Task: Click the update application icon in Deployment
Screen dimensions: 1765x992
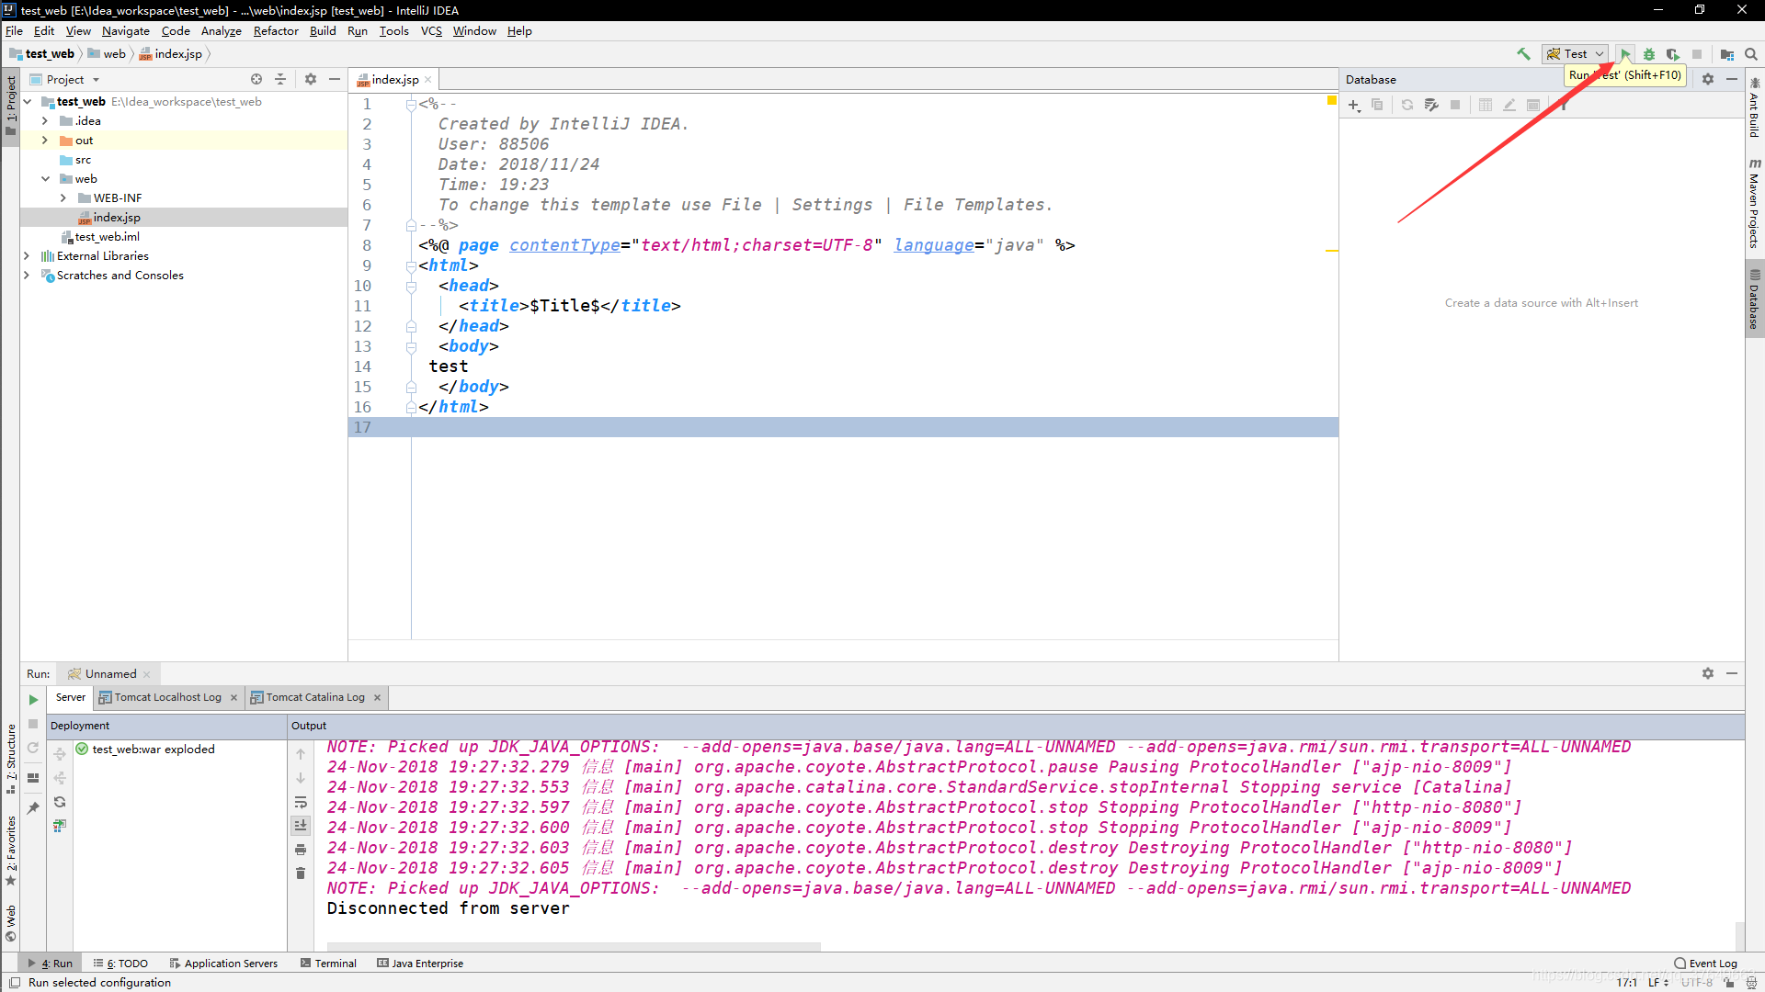Action: [60, 826]
